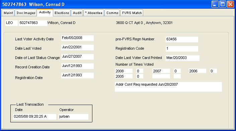Click the Last Voter Activity Date field
Screen dimensions: 236x131
(x=78, y=38)
